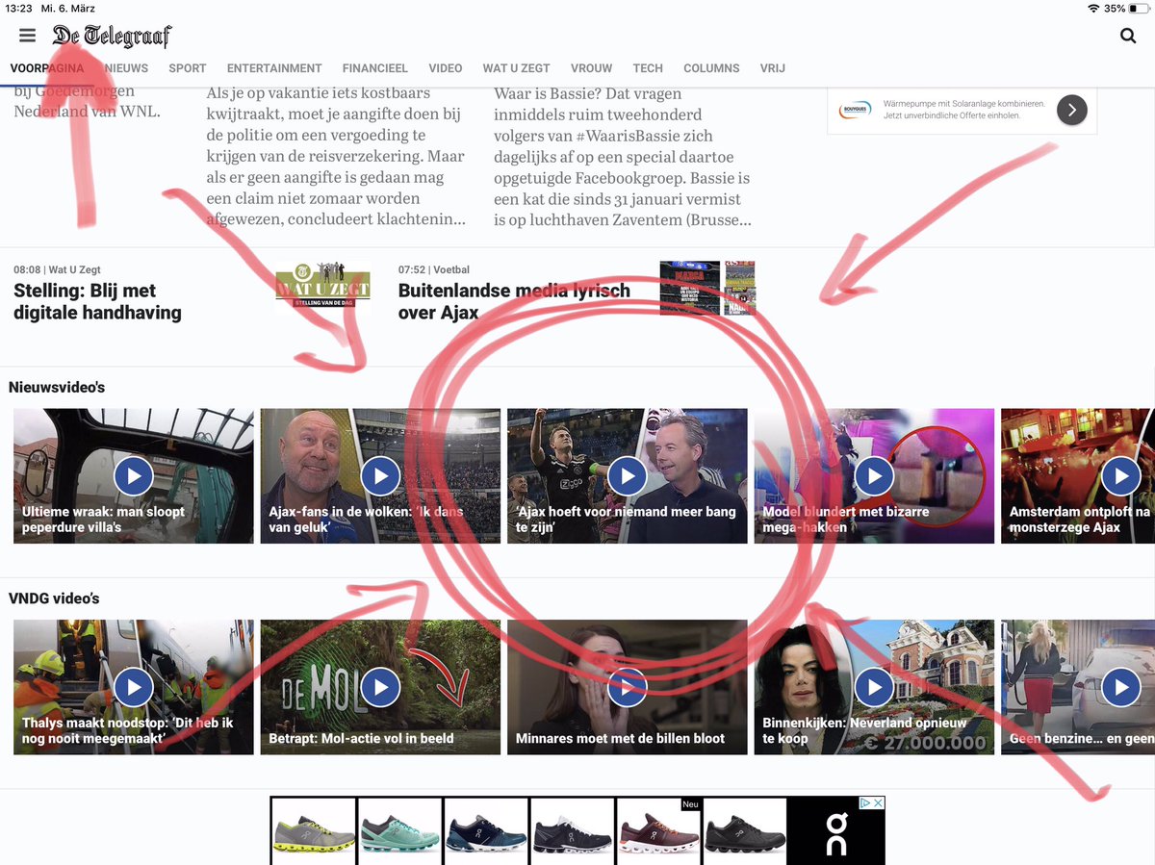Open the search magnifier icon

(1128, 36)
